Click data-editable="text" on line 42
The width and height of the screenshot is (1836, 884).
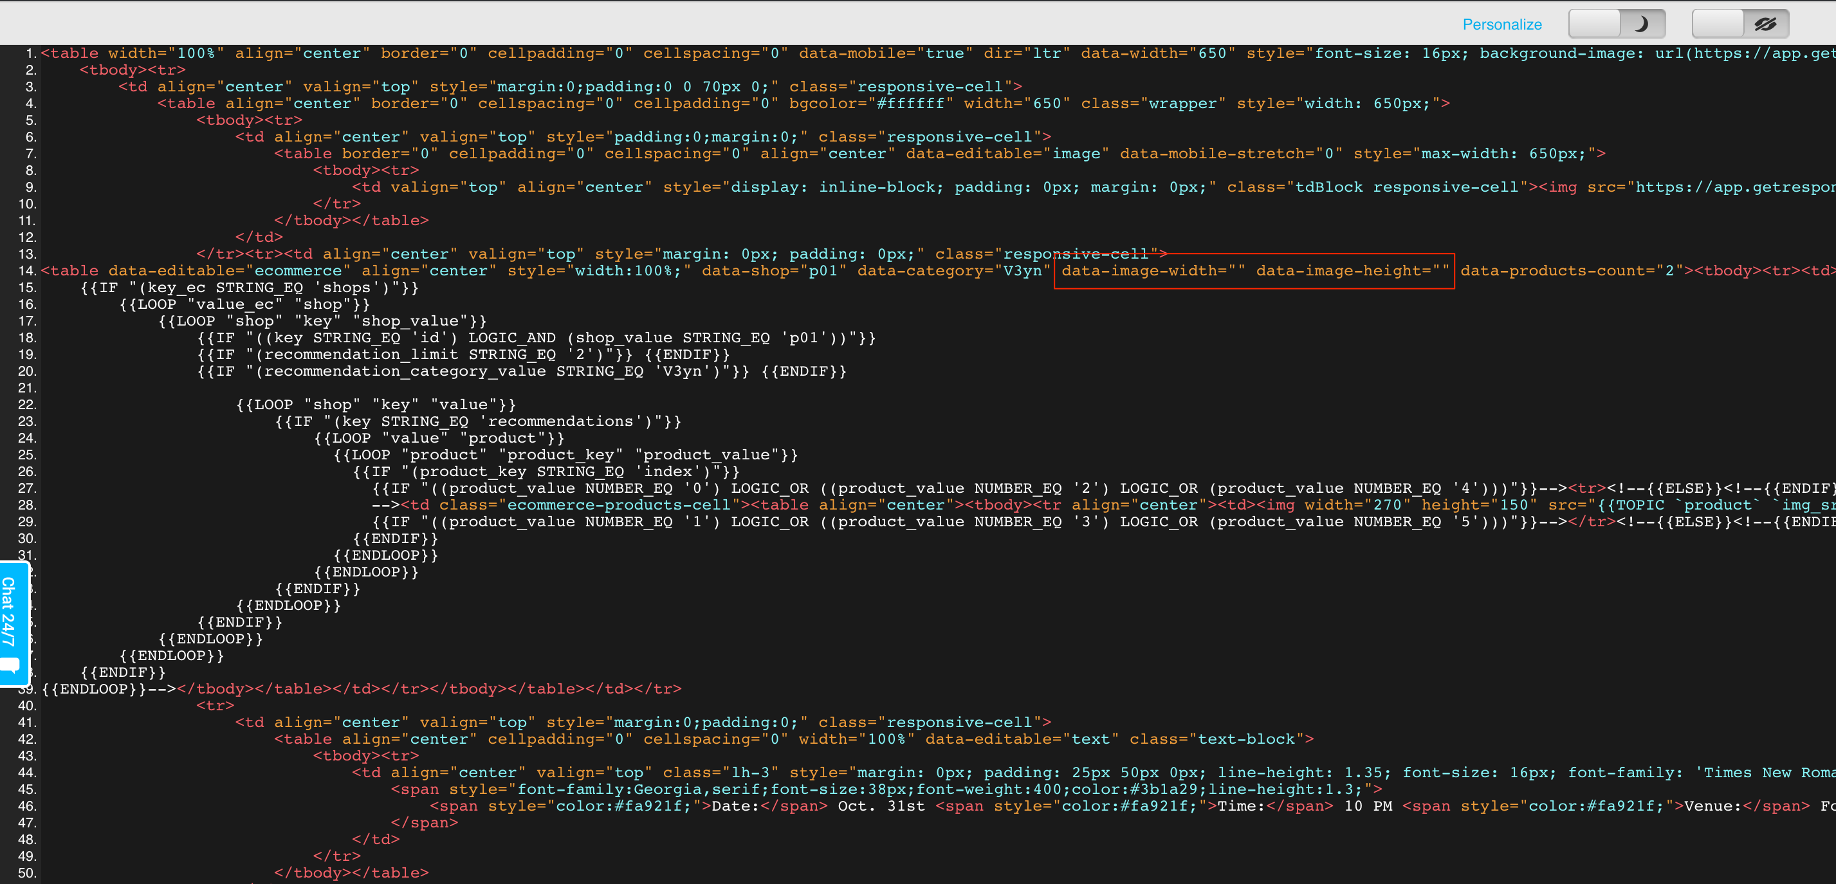click(1022, 739)
